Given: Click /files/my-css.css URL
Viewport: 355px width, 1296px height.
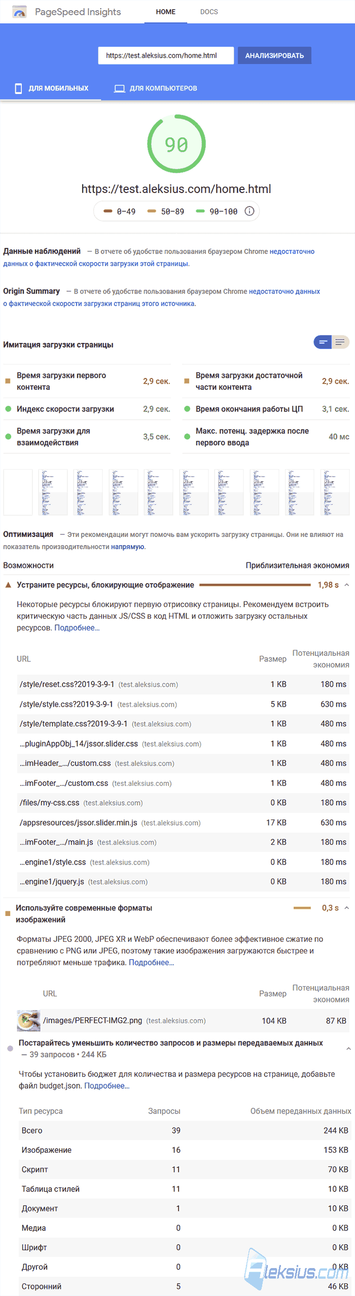Looking at the screenshot, I should click(50, 803).
